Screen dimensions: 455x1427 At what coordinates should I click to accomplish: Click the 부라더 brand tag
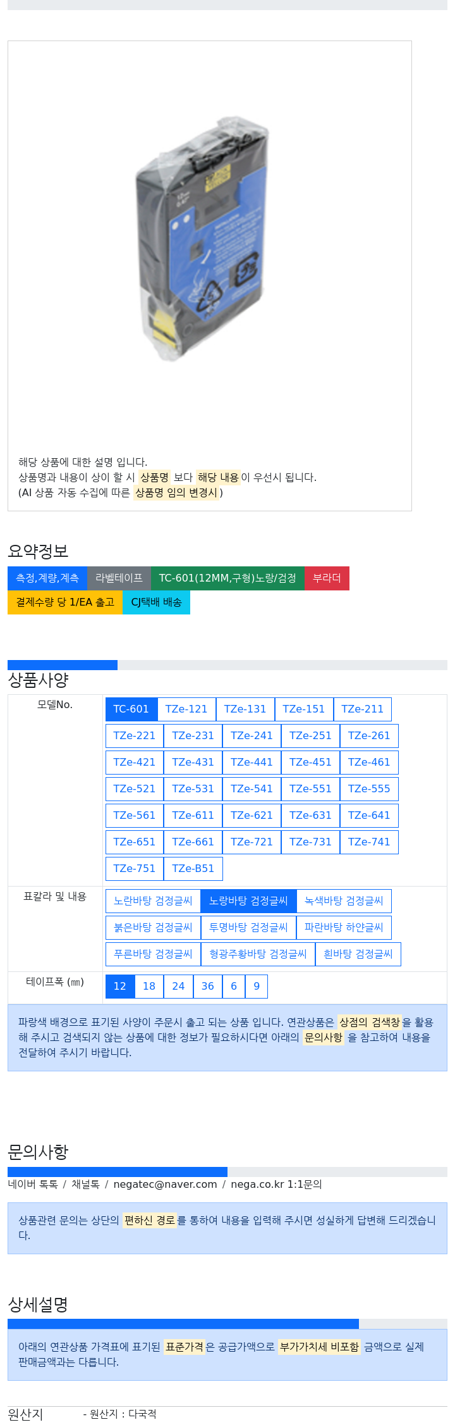tap(327, 578)
